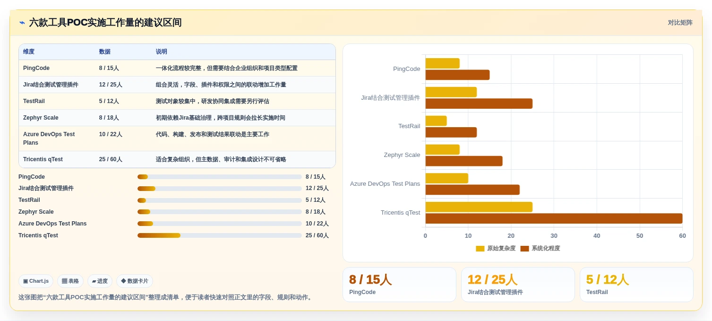712x321 pixels.
Task: Open the 8 / 15人 PingCode data card
Action: pos(399,285)
